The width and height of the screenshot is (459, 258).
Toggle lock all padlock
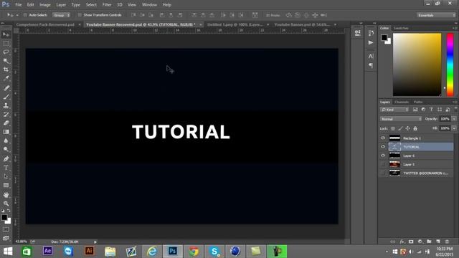pyautogui.click(x=415, y=128)
